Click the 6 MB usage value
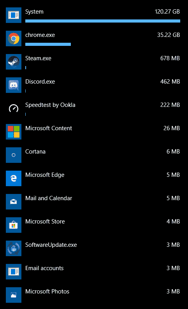This screenshot has width=188, height=309. [173, 152]
